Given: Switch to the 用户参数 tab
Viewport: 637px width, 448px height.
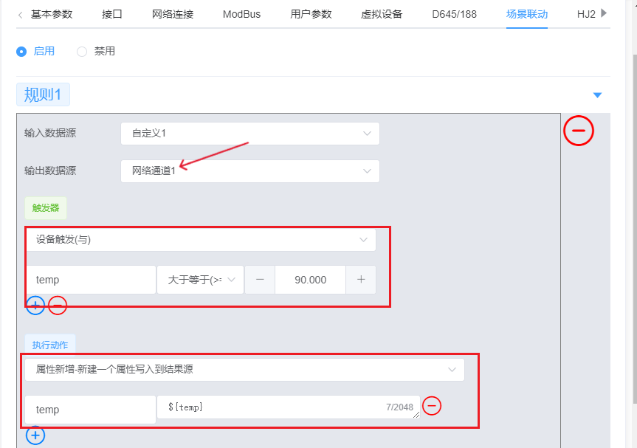Looking at the screenshot, I should coord(311,14).
